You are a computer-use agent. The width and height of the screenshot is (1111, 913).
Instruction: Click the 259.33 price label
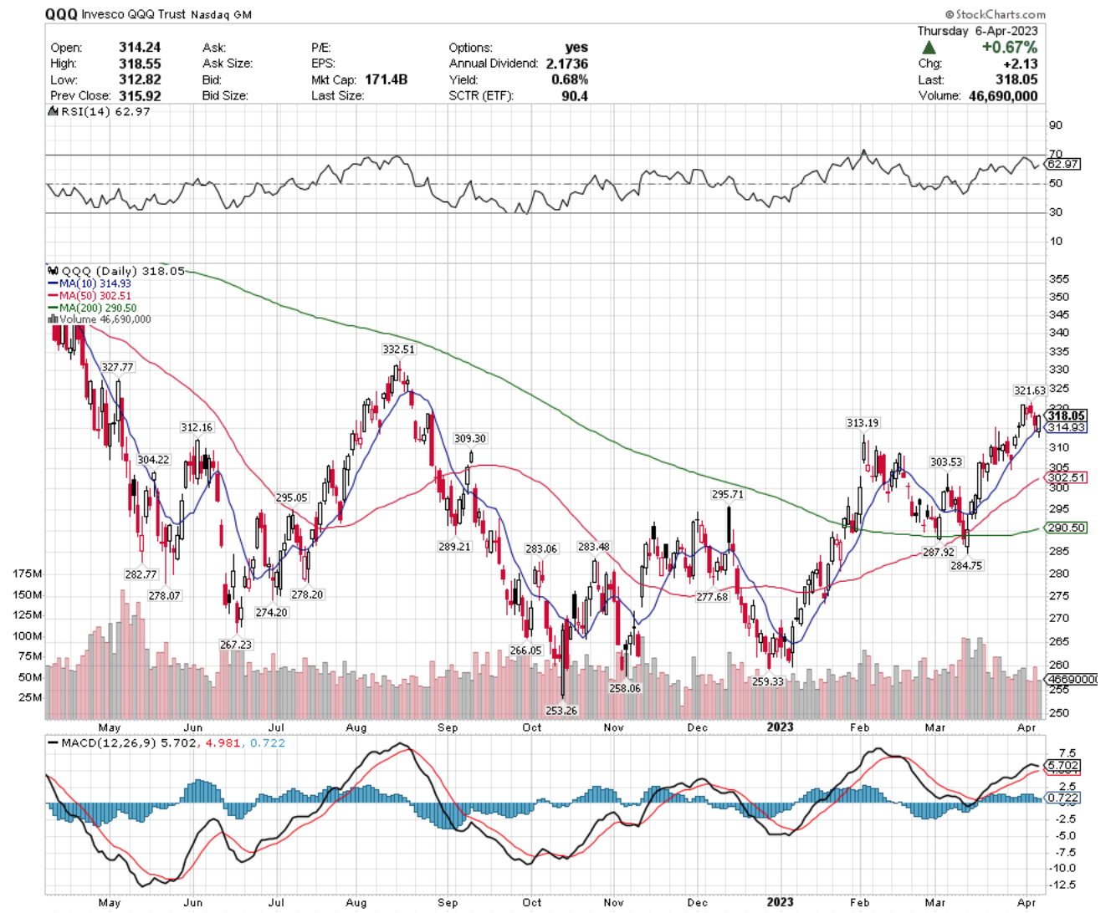click(768, 681)
